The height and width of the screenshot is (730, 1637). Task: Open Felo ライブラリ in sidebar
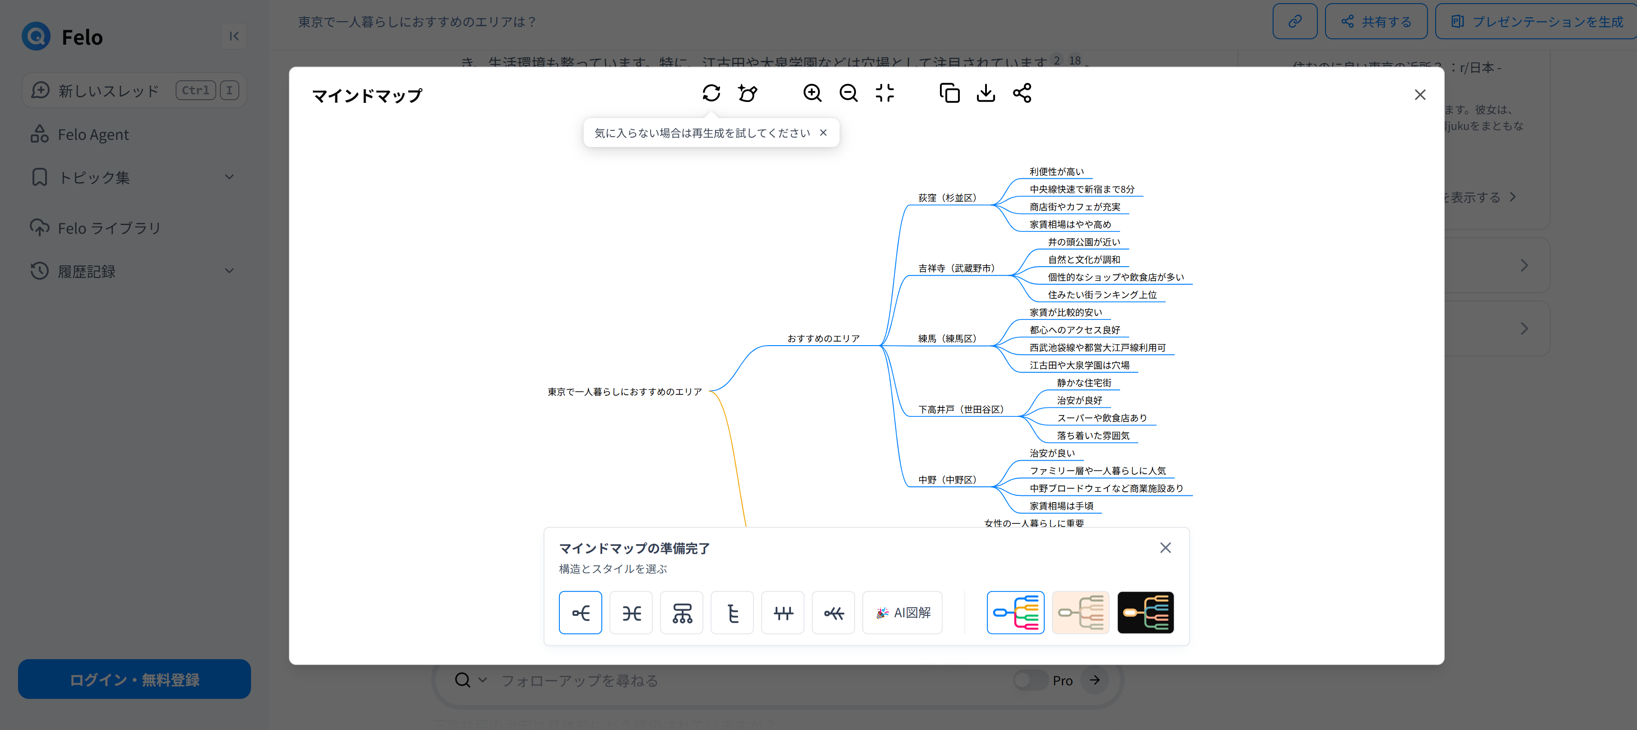pos(109,228)
